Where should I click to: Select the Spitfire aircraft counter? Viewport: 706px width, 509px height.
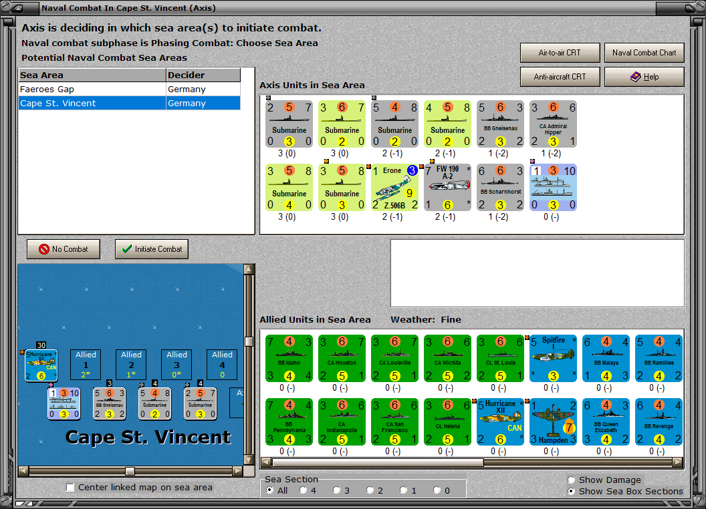tap(553, 358)
